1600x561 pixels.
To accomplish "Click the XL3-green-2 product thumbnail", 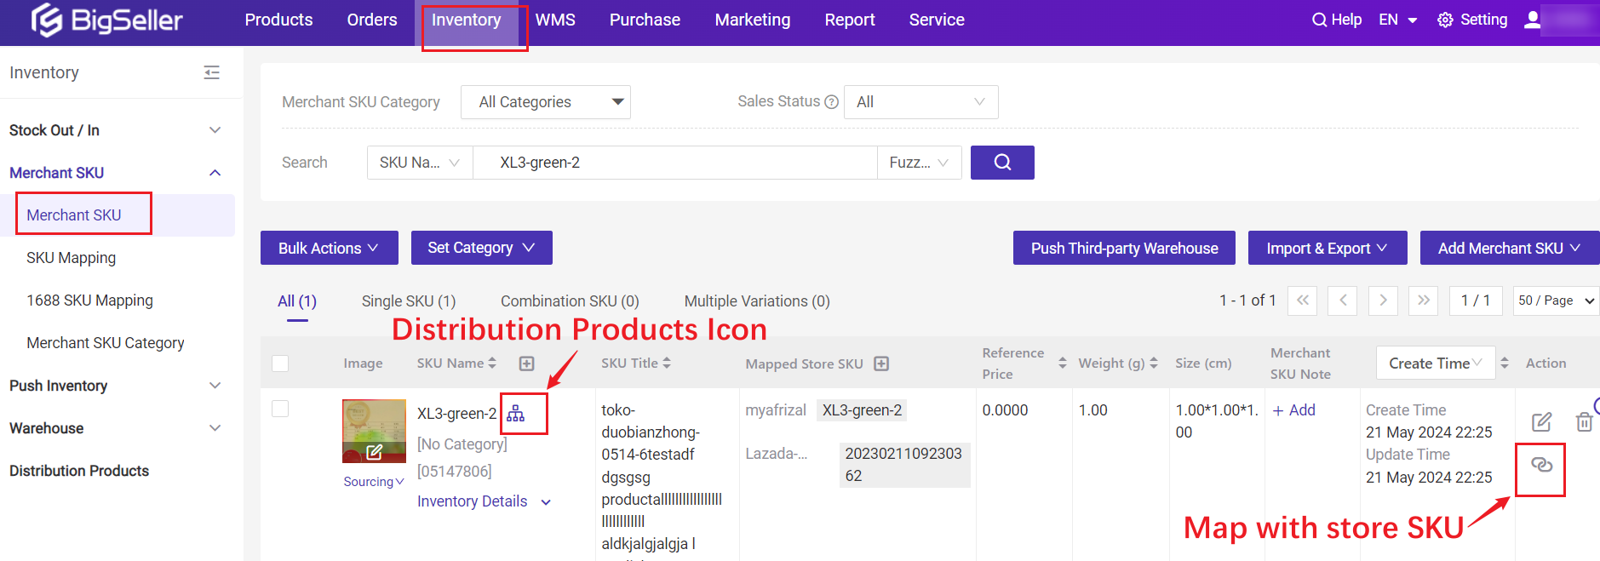I will pyautogui.click(x=374, y=431).
